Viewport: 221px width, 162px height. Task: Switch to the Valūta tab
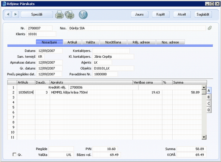point(90,42)
